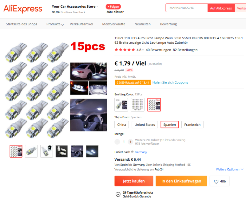Expand the 4.8 rating breakdown chevron
The image size is (246, 208).
point(143,50)
